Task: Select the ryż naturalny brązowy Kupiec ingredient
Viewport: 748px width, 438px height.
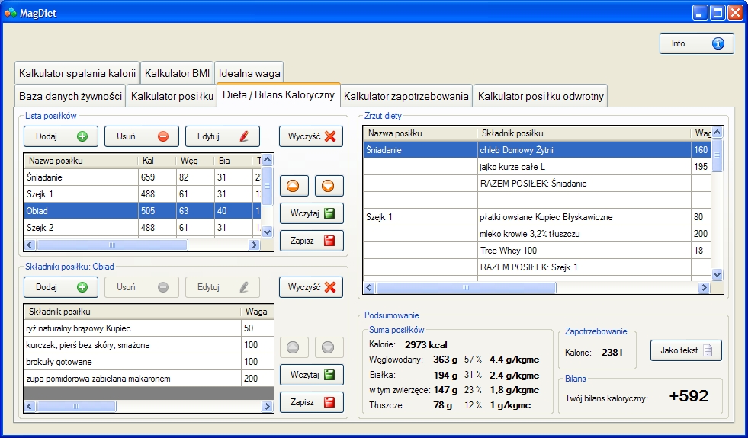Action: [x=149, y=328]
